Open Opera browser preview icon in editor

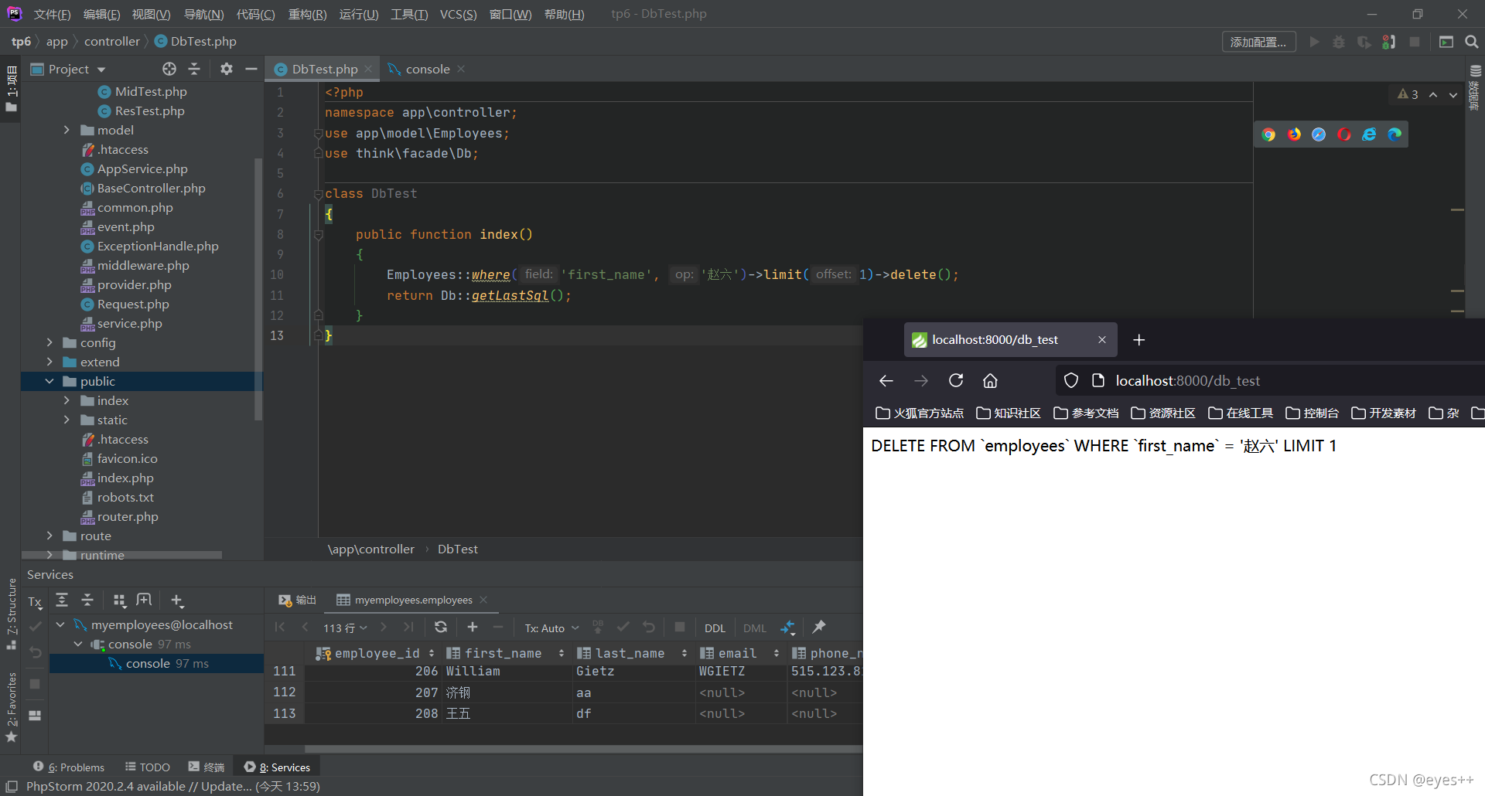pos(1344,134)
